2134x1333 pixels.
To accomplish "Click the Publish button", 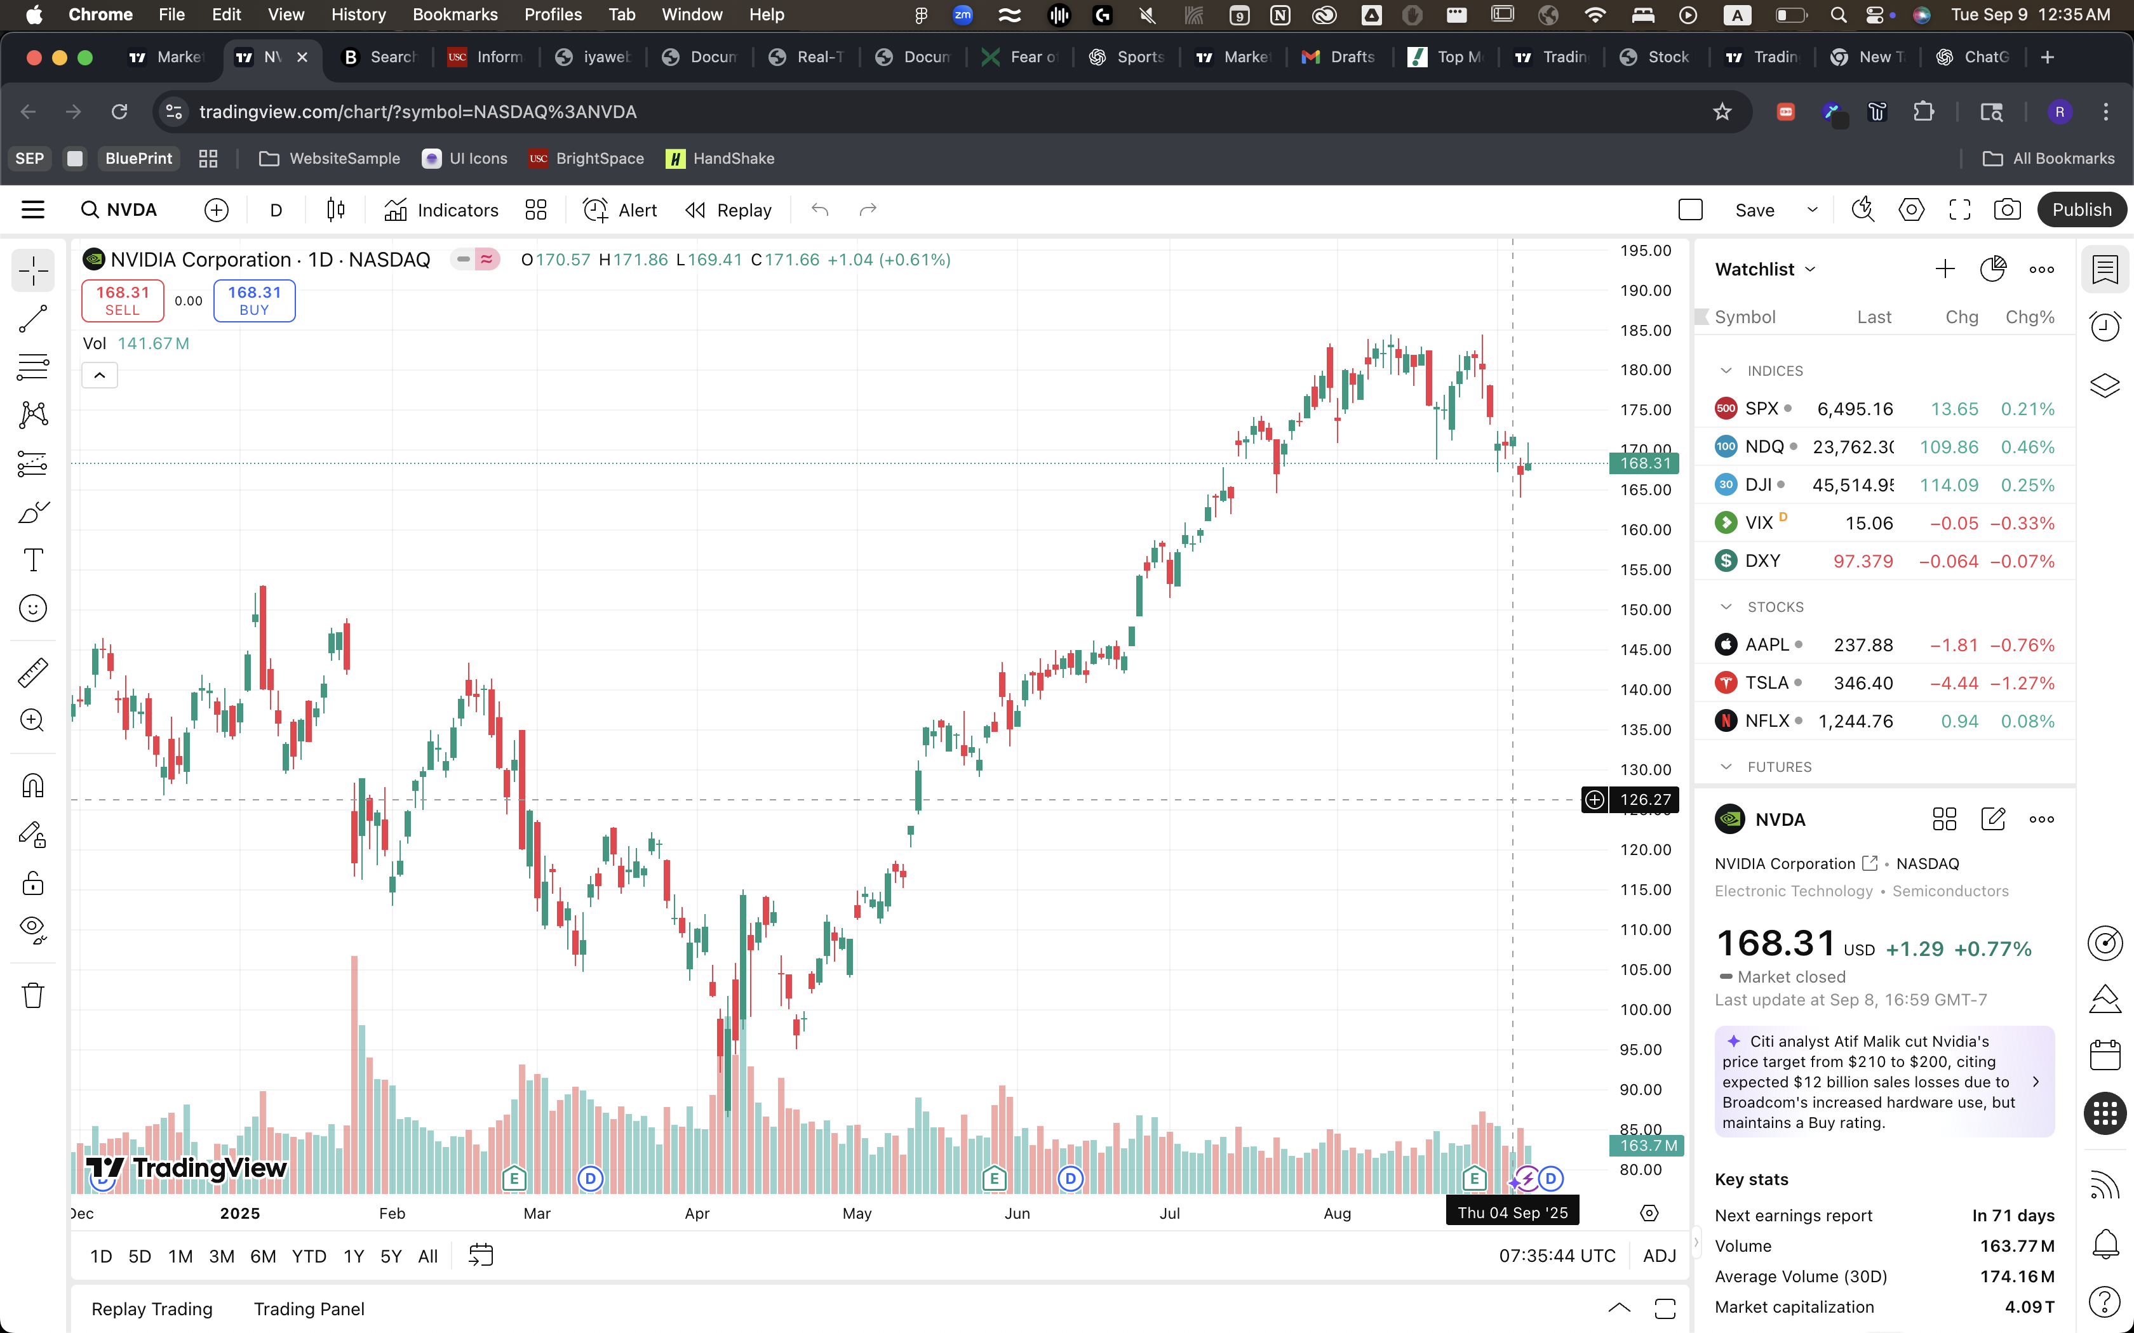I will (x=2081, y=210).
